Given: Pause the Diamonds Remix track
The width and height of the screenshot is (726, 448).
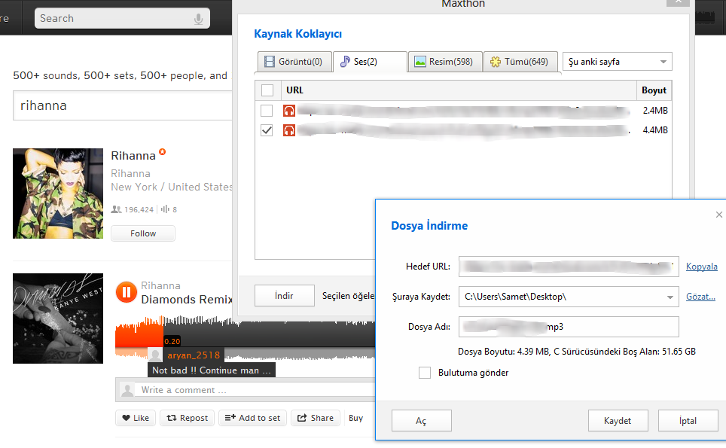Looking at the screenshot, I should click(126, 292).
